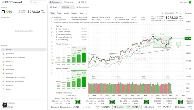Image resolution: width=194 pixels, height=110 pixels.
Task: Open the chevron after Year timeframe
Action: (86, 13)
